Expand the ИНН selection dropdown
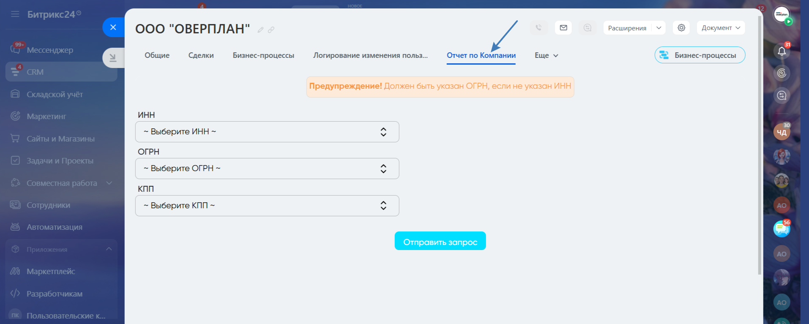 267,132
